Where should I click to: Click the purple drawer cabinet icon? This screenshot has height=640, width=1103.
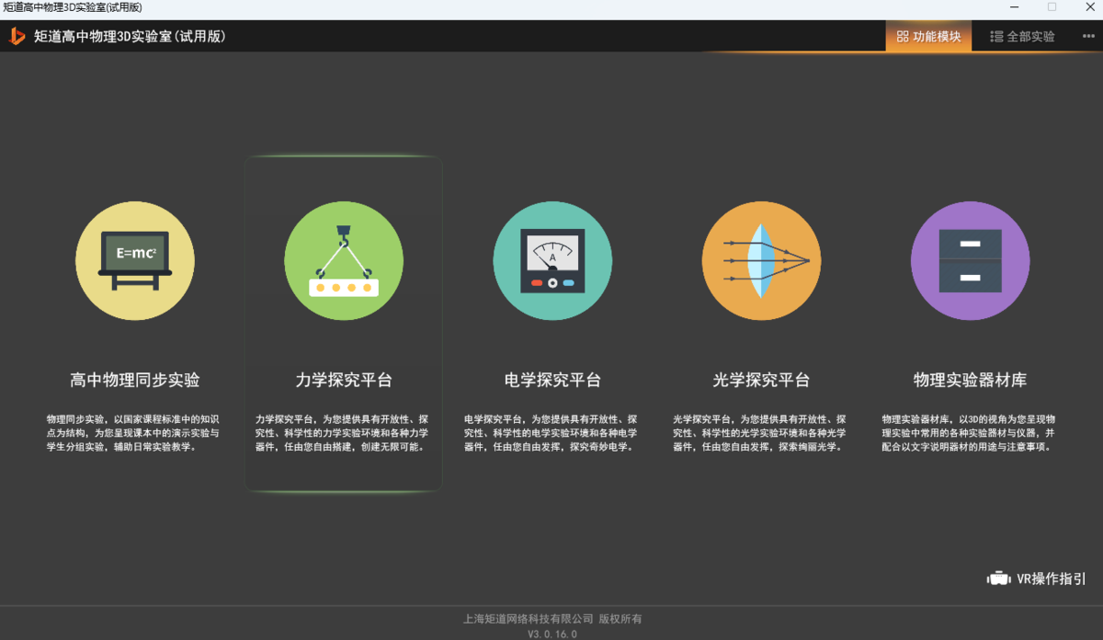tap(970, 260)
